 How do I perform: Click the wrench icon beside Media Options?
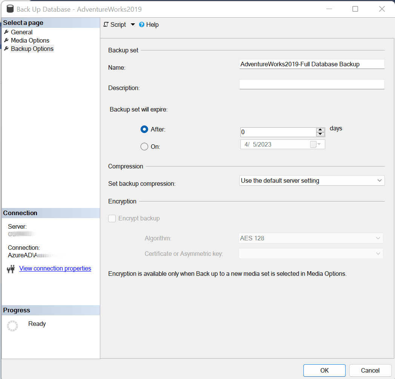(6, 40)
